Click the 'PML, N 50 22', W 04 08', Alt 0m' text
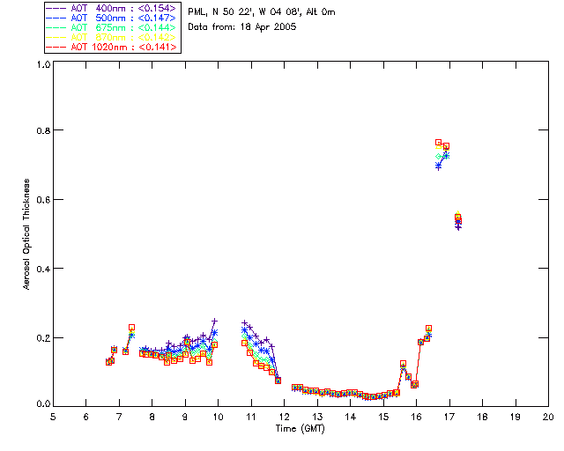 pos(262,12)
